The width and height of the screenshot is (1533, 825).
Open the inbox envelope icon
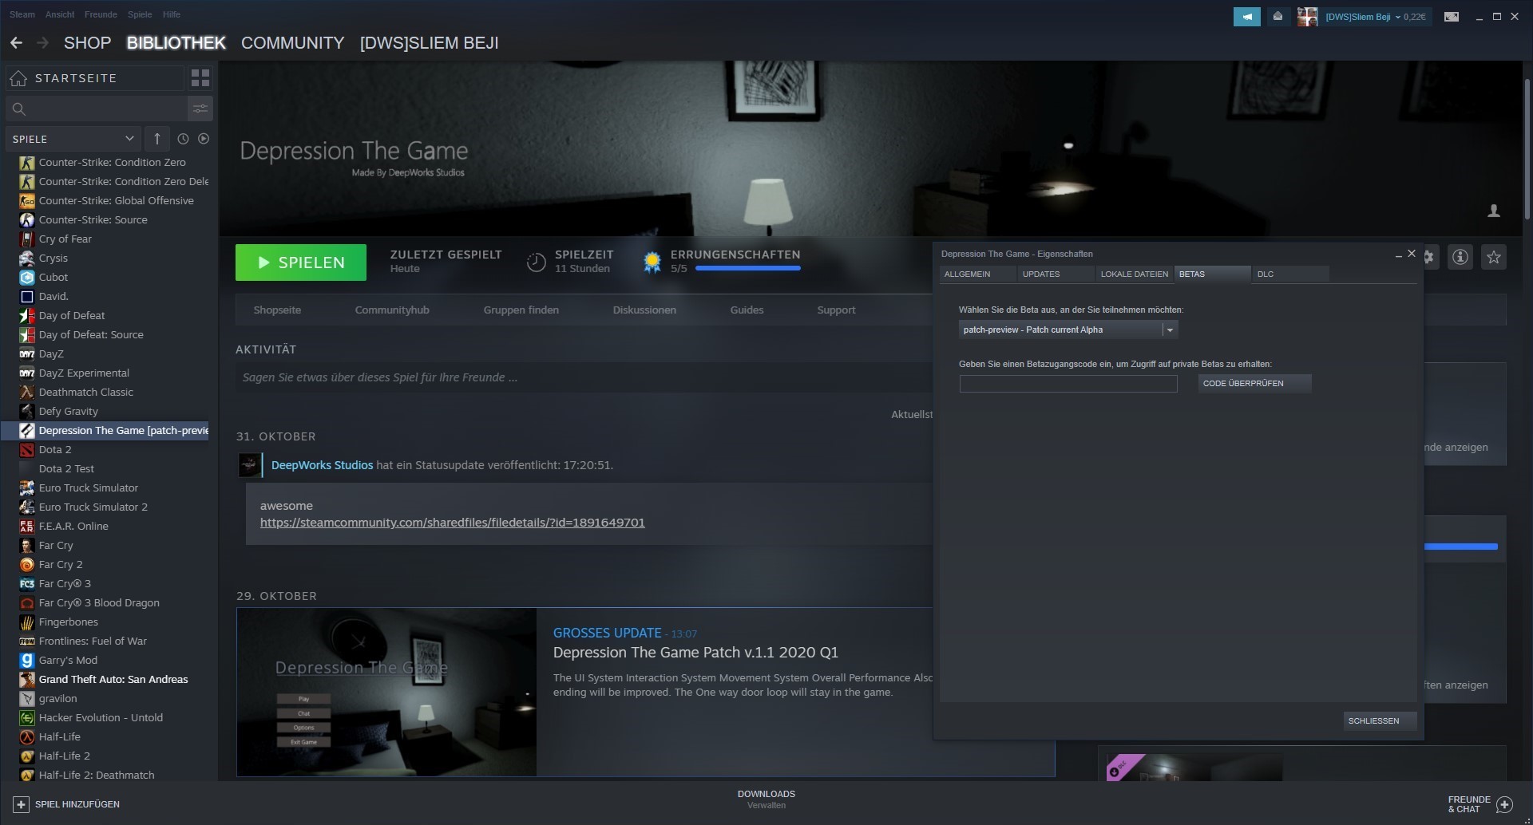1277,16
